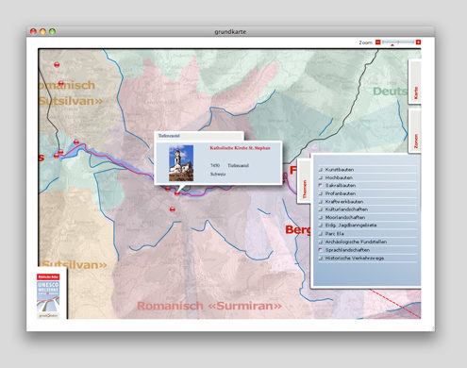The height and width of the screenshot is (368, 467).
Task: Toggle the Moorlandschaften layer checkbox
Action: coord(321,217)
